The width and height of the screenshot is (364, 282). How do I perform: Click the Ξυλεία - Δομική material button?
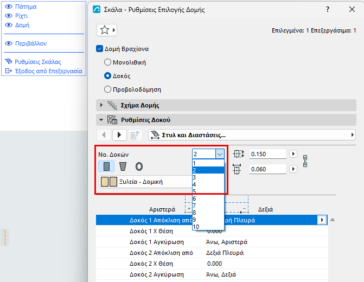pos(145,182)
